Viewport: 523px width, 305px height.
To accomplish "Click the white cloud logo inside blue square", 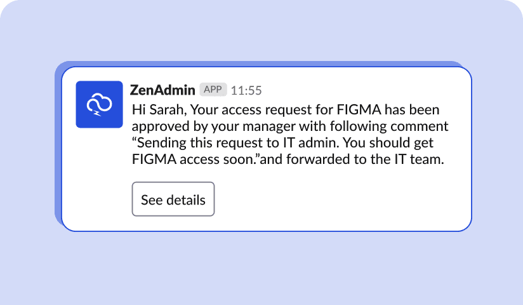I will [100, 104].
